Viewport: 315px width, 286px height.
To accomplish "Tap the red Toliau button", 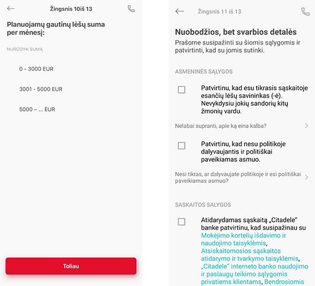I will [x=71, y=266].
